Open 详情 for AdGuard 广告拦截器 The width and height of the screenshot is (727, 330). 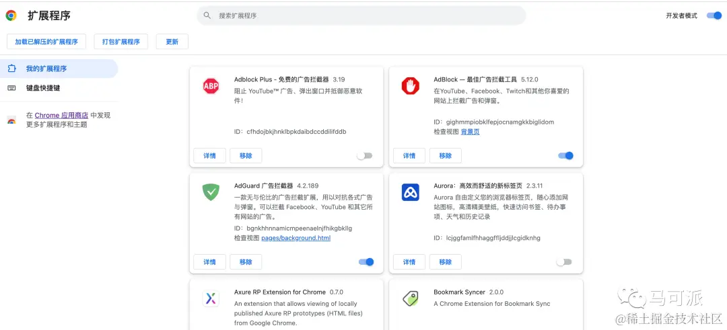[209, 262]
